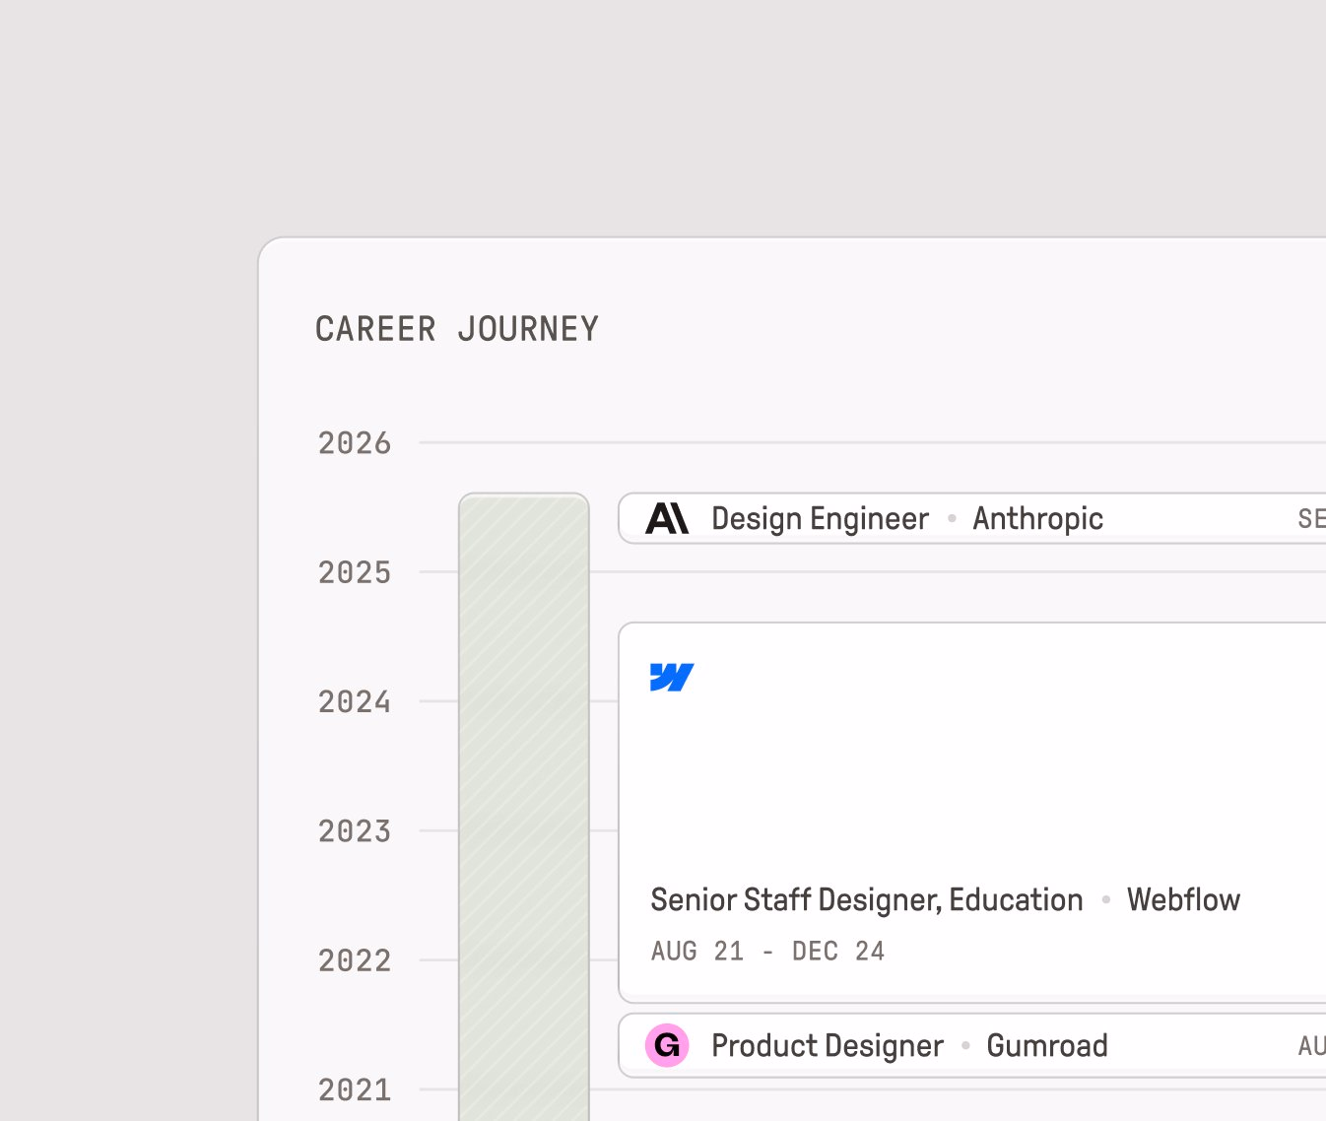The height and width of the screenshot is (1121, 1326).
Task: Open the Product Designer Gumroad card
Action: pyautogui.click(x=972, y=1045)
